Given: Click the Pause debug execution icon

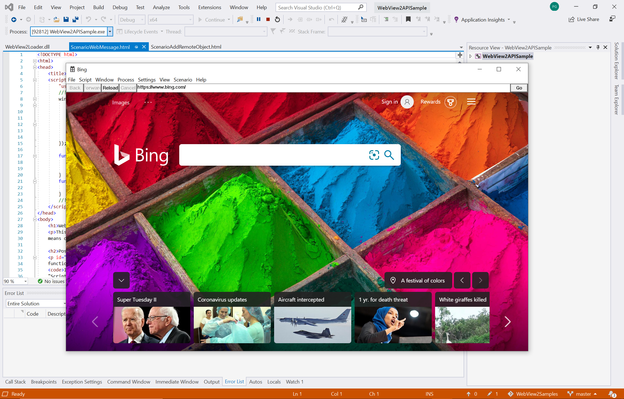Looking at the screenshot, I should pos(258,20).
